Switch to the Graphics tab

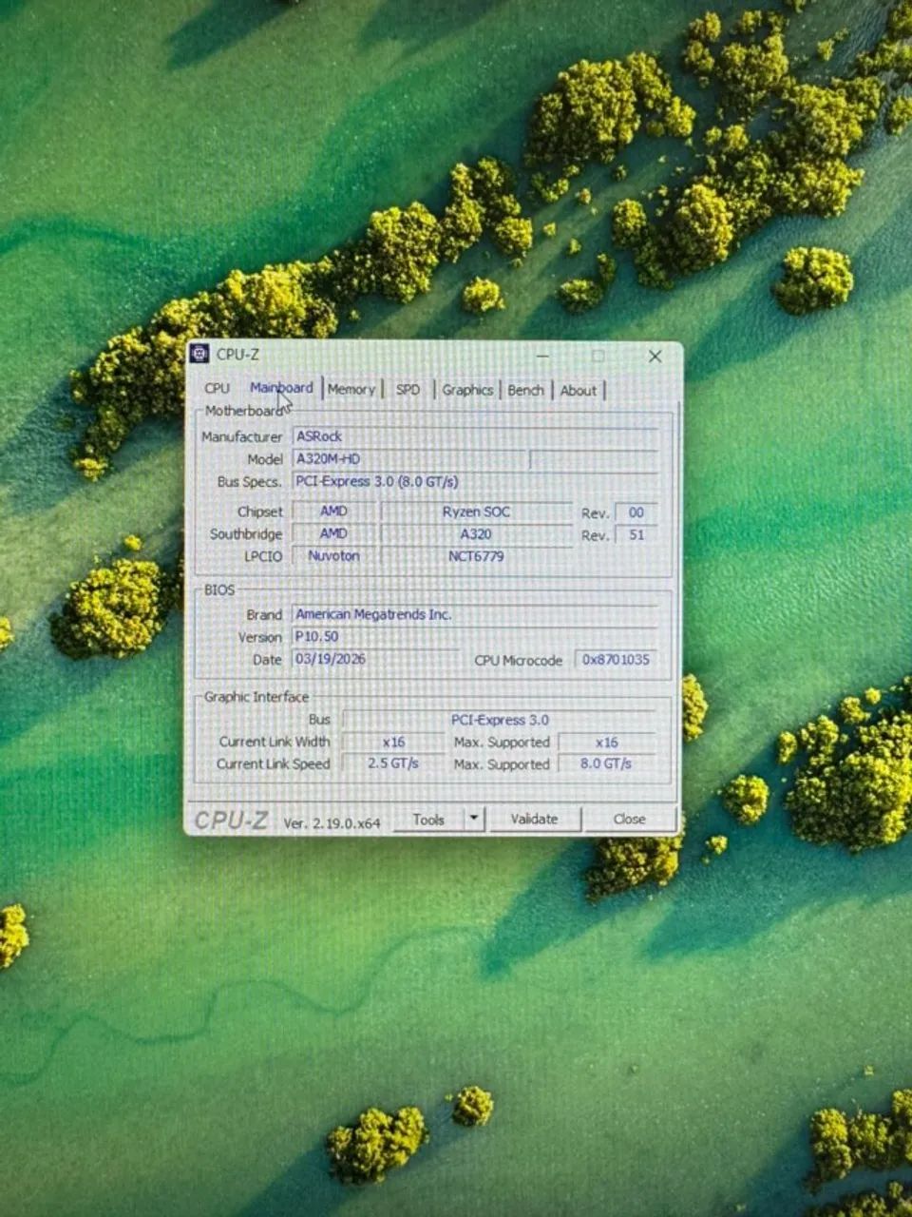(x=467, y=390)
